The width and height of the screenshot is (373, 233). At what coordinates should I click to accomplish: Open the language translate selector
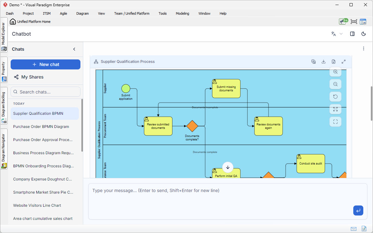337,34
